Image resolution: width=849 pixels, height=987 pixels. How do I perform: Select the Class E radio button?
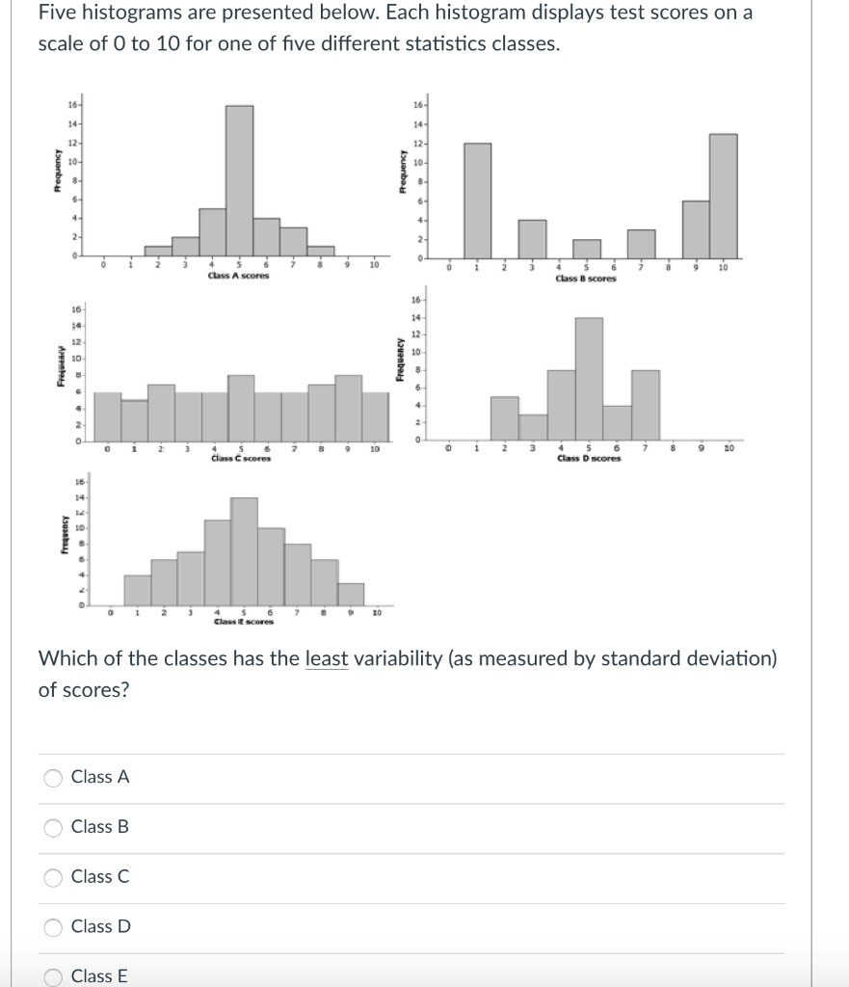point(51,975)
